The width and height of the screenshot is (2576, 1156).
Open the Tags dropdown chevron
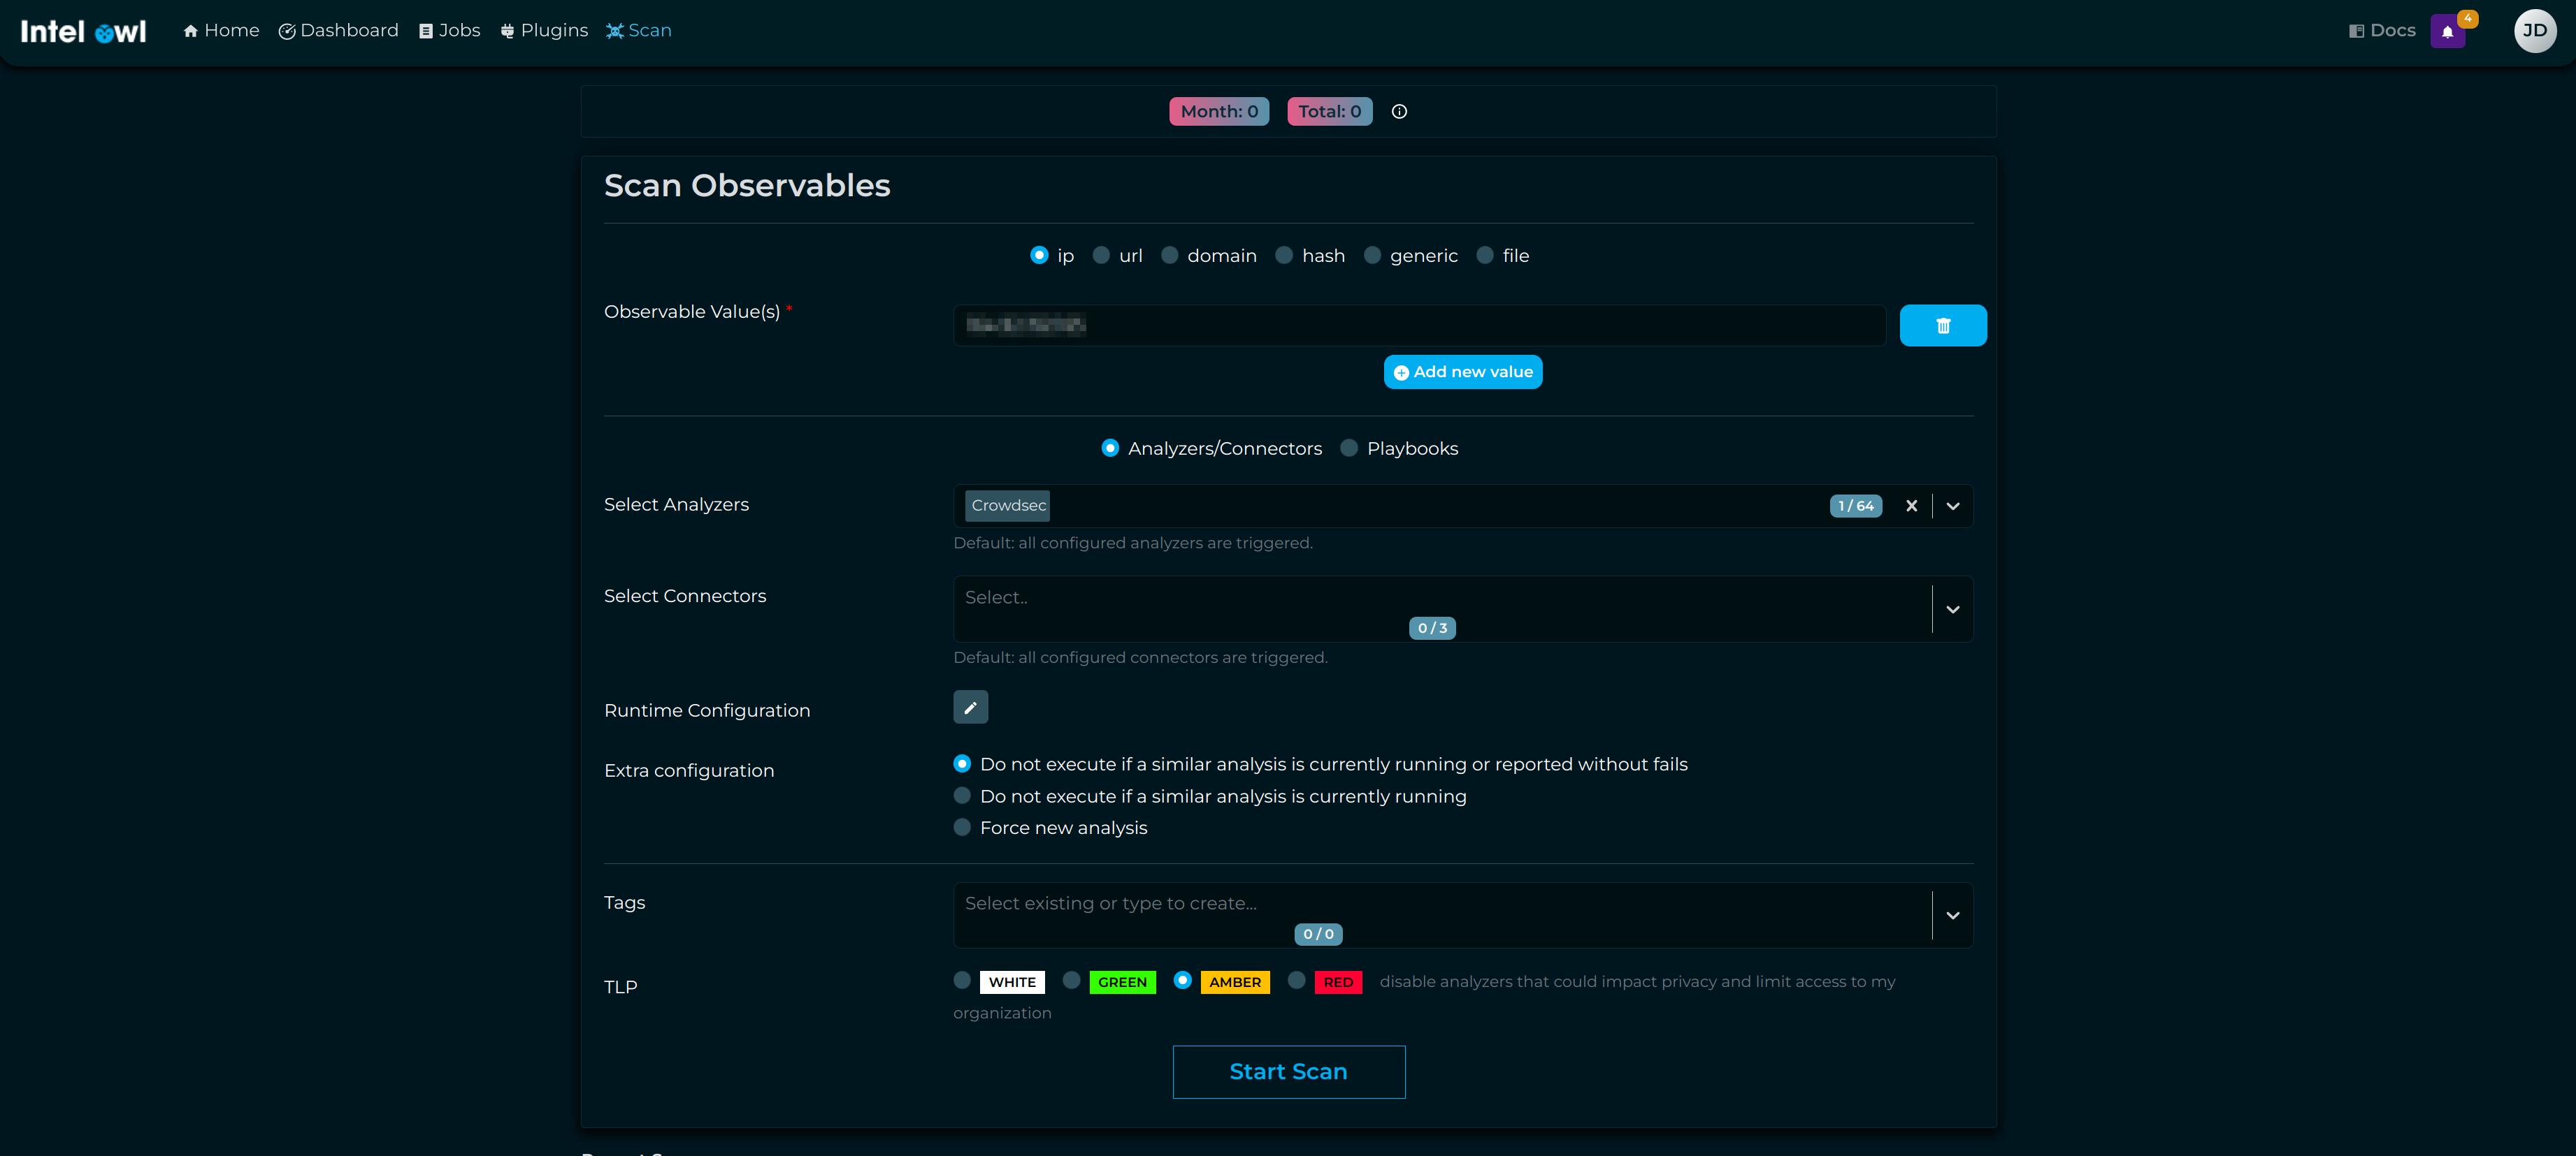(x=1952, y=915)
